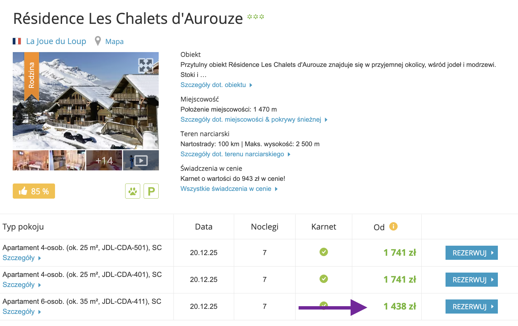Click the 85 % thumbs-up rating badge
This screenshot has height=326, width=518.
34,191
